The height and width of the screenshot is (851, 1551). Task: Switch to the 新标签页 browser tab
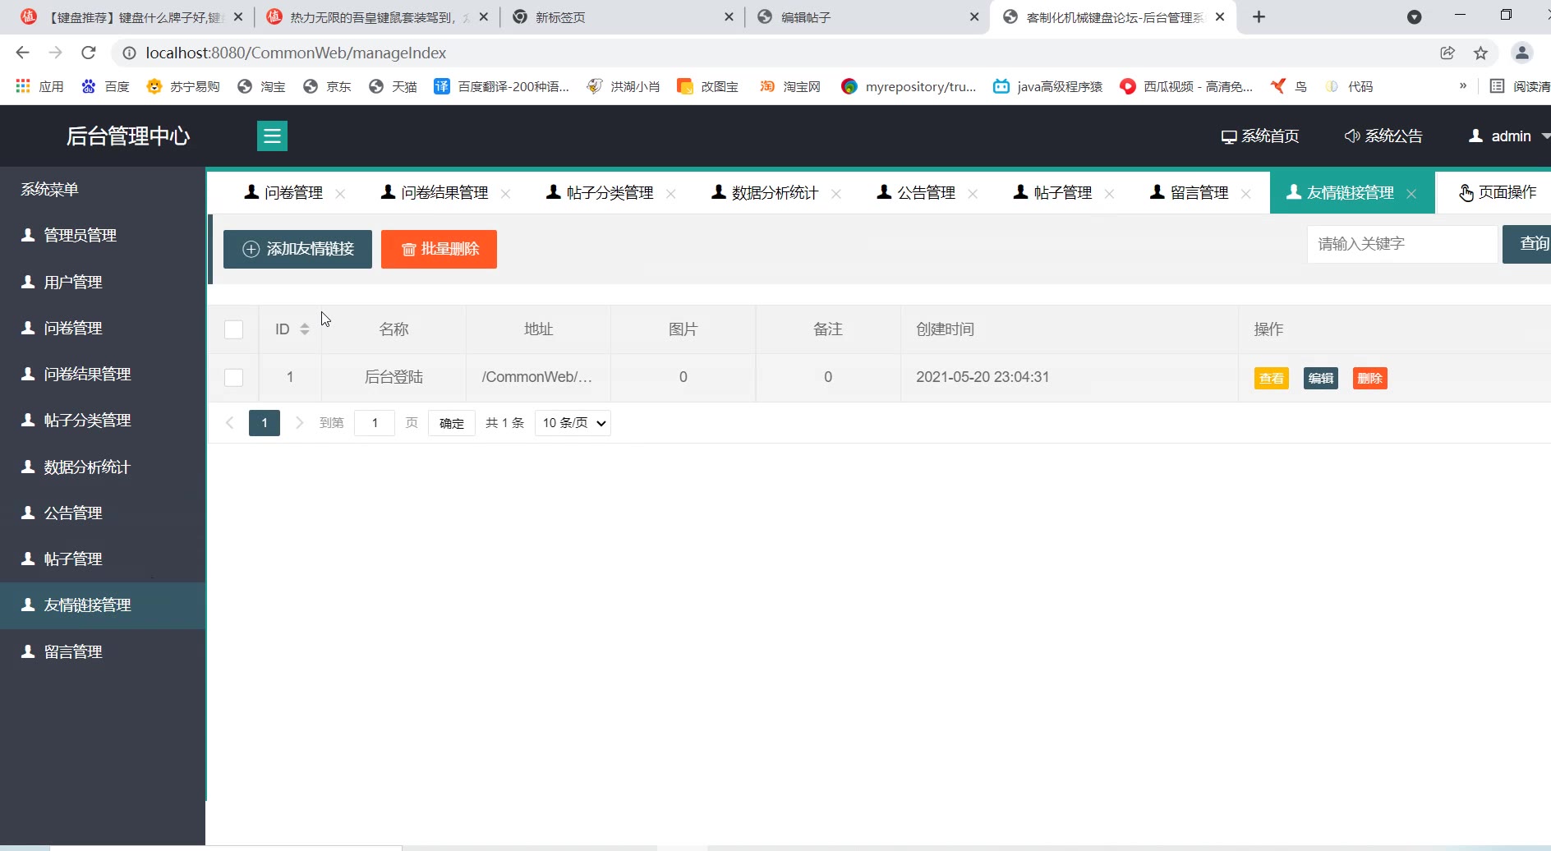point(622,17)
